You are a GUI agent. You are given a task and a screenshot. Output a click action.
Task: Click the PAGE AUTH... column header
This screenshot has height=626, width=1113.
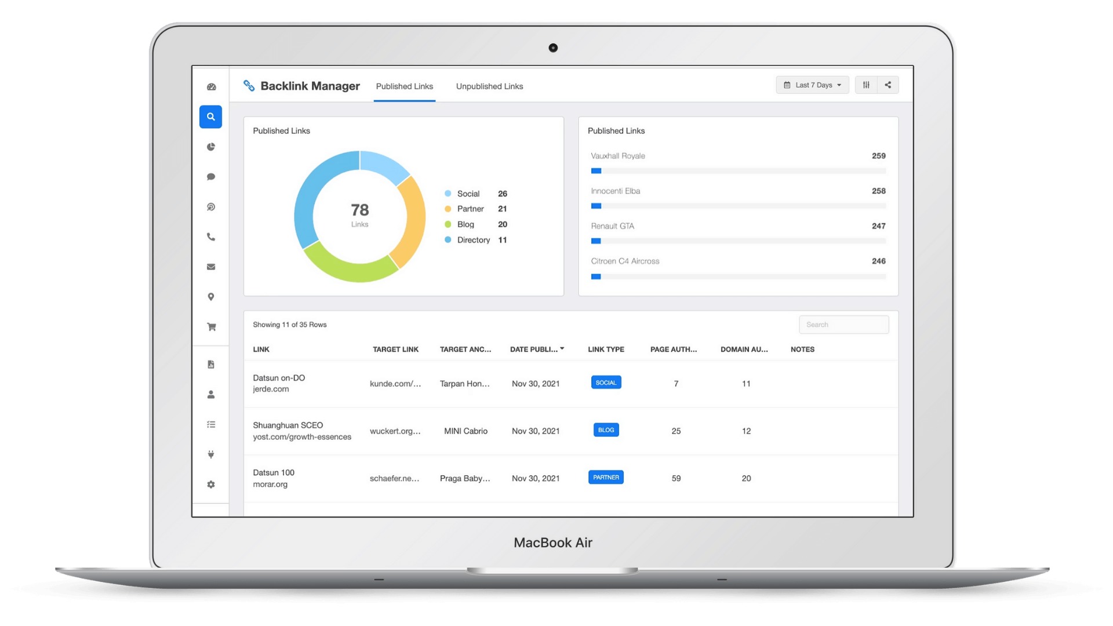[674, 350]
